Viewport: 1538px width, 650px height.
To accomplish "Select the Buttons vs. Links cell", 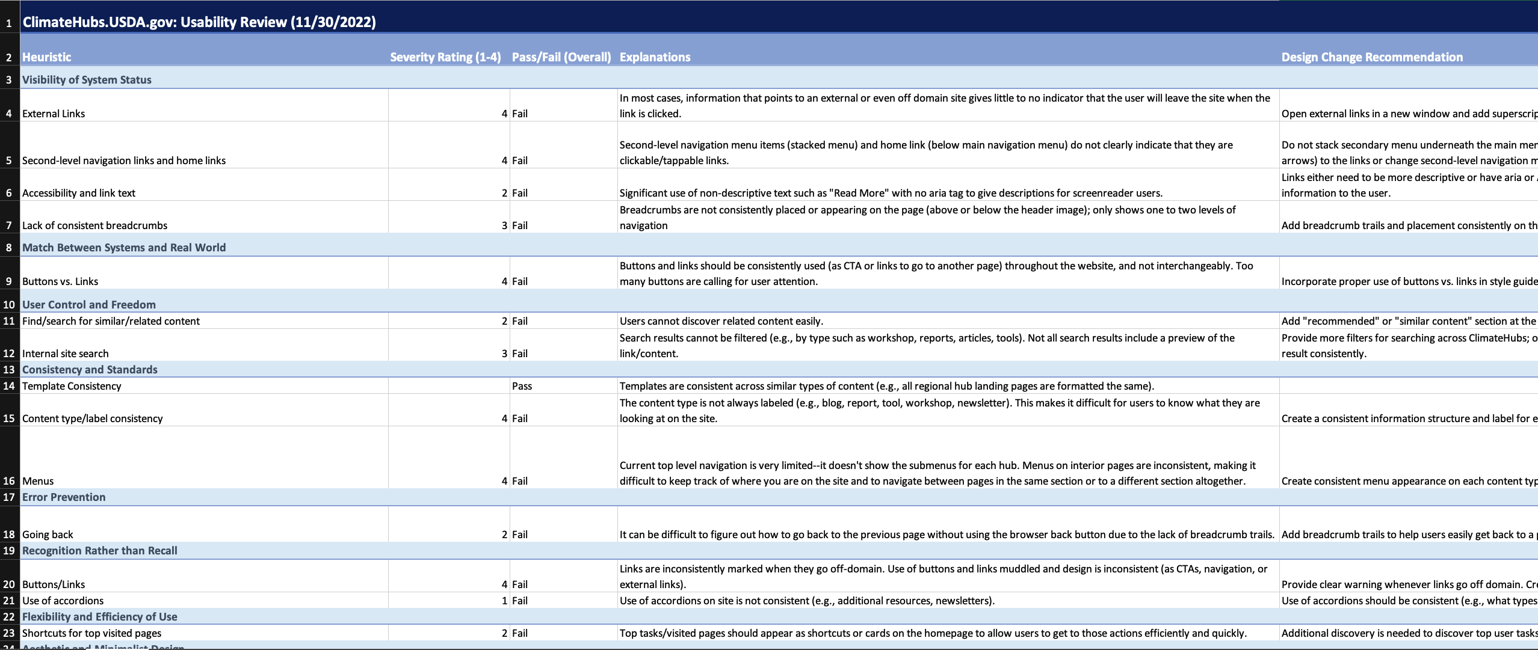I will (60, 281).
